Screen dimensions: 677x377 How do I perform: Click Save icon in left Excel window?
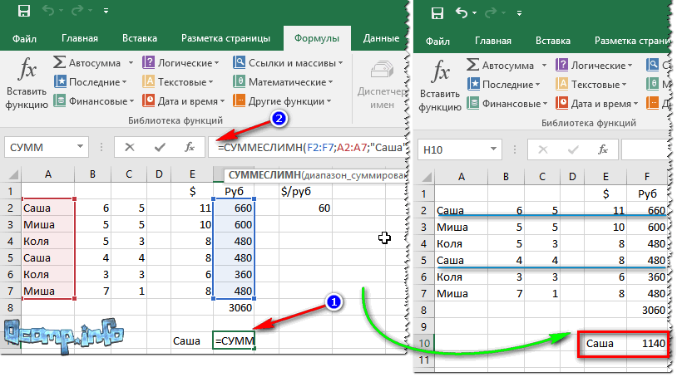pyautogui.click(x=24, y=12)
